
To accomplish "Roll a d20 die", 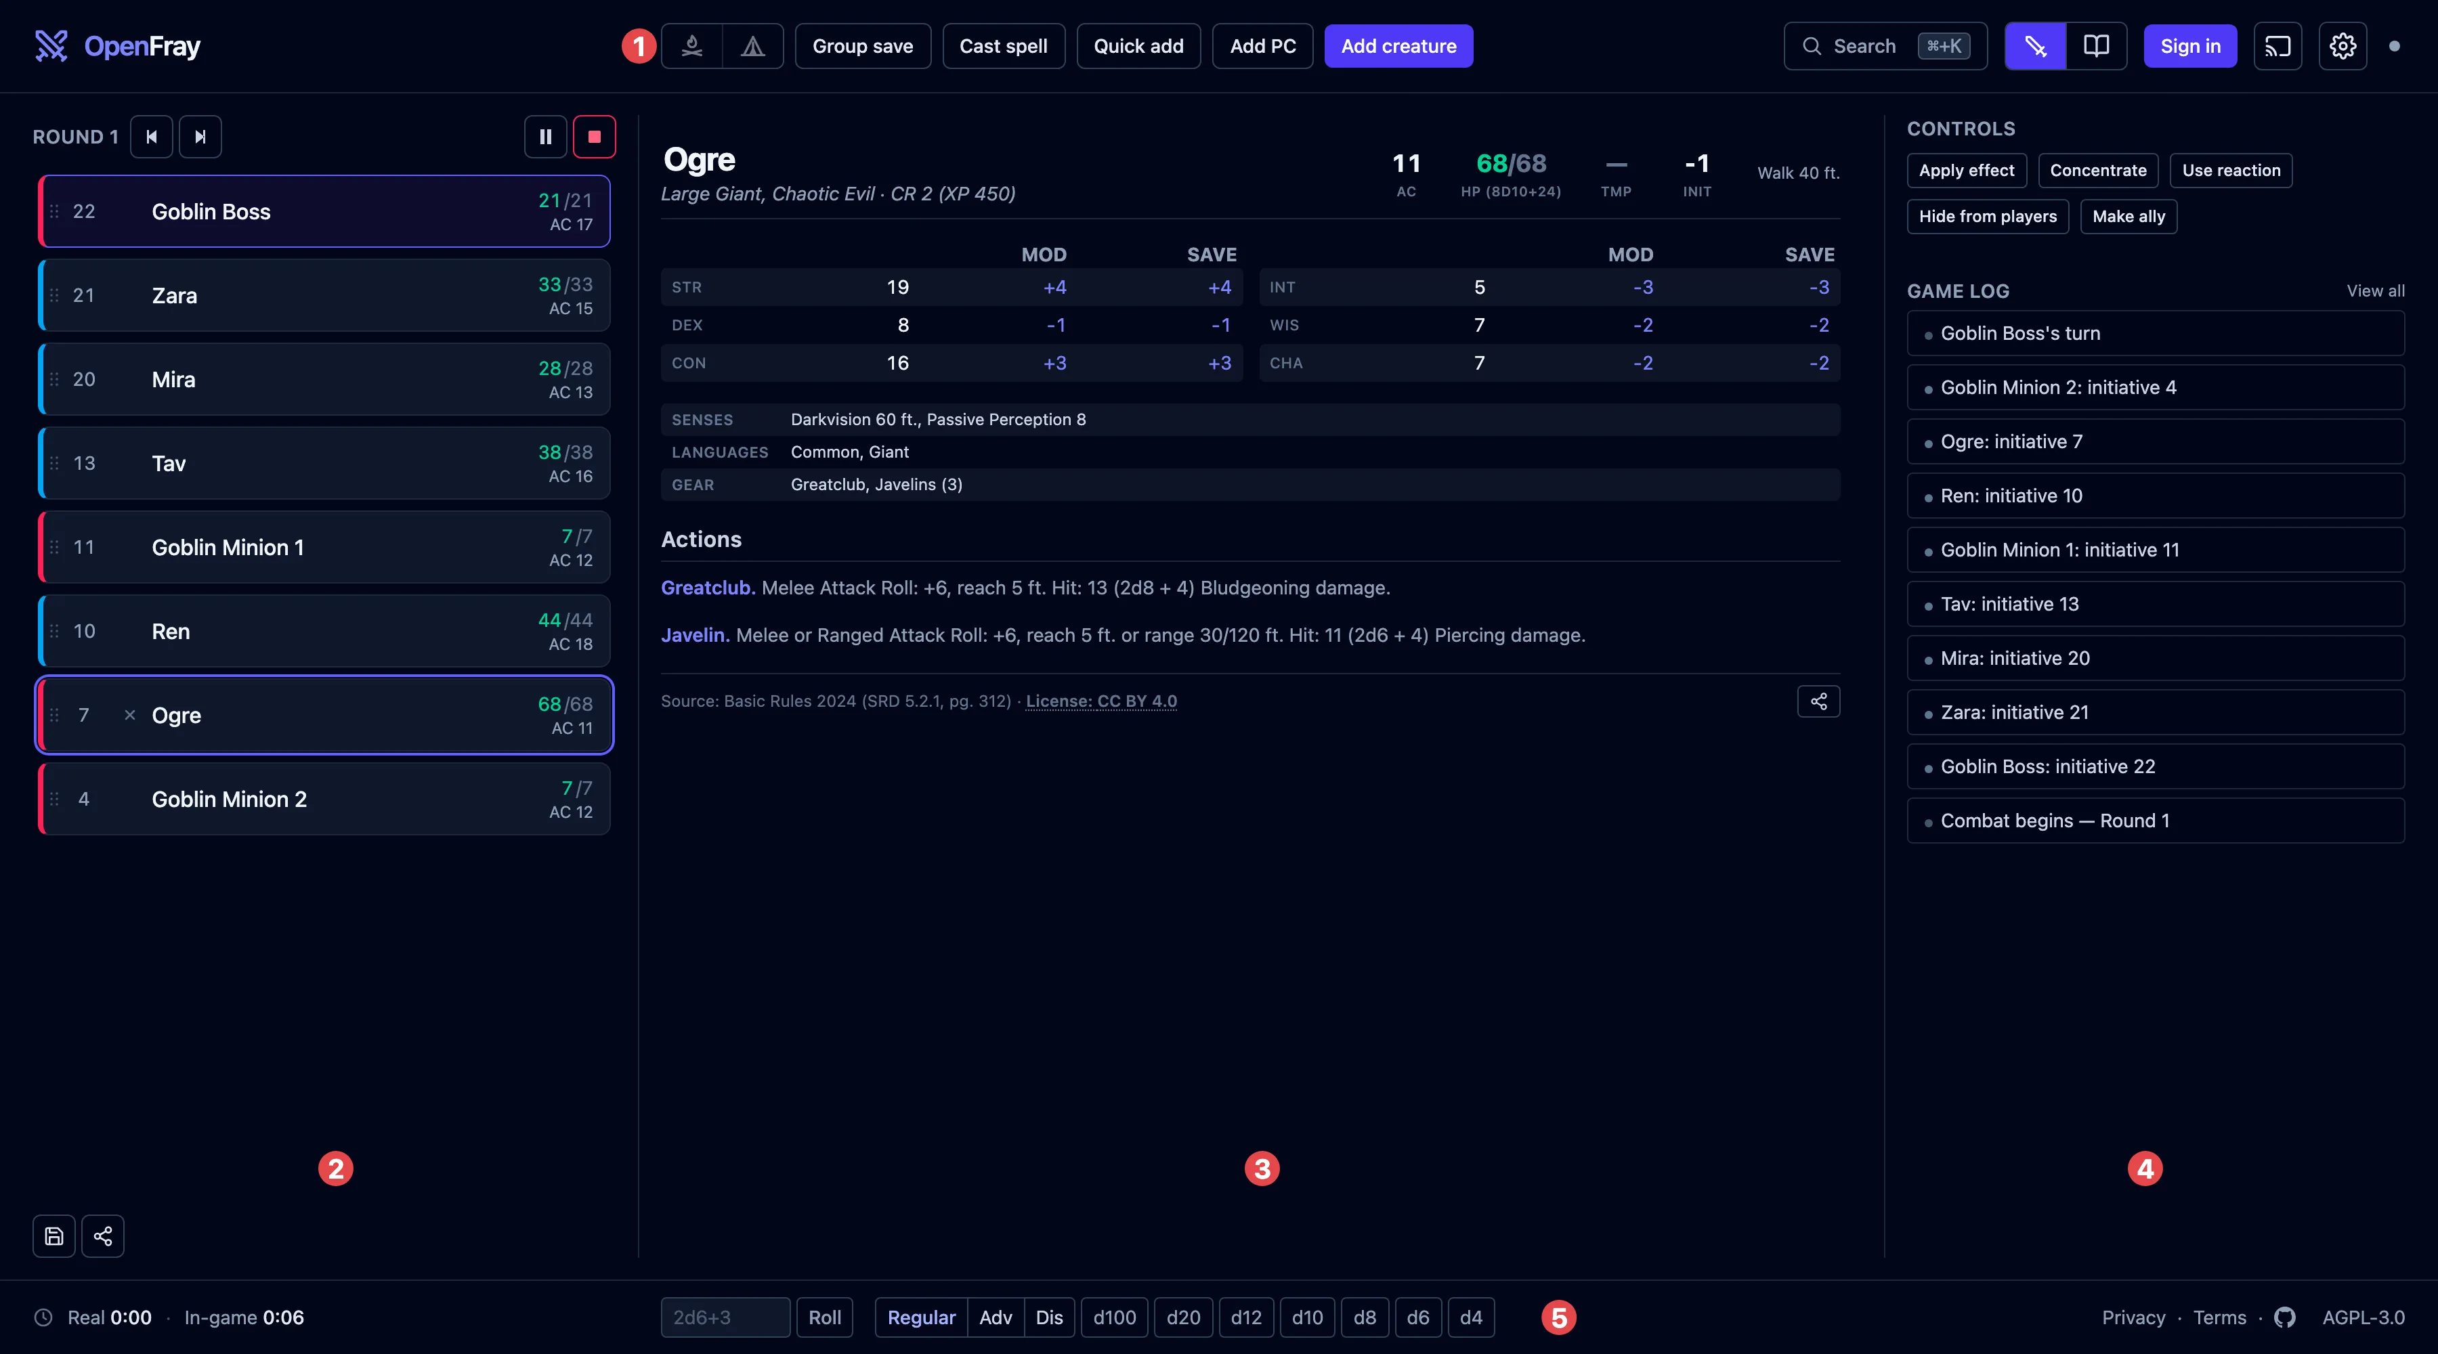I will [1183, 1317].
